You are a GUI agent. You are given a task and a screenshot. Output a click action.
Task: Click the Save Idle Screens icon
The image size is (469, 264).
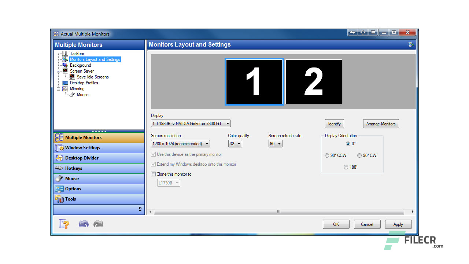(72, 77)
